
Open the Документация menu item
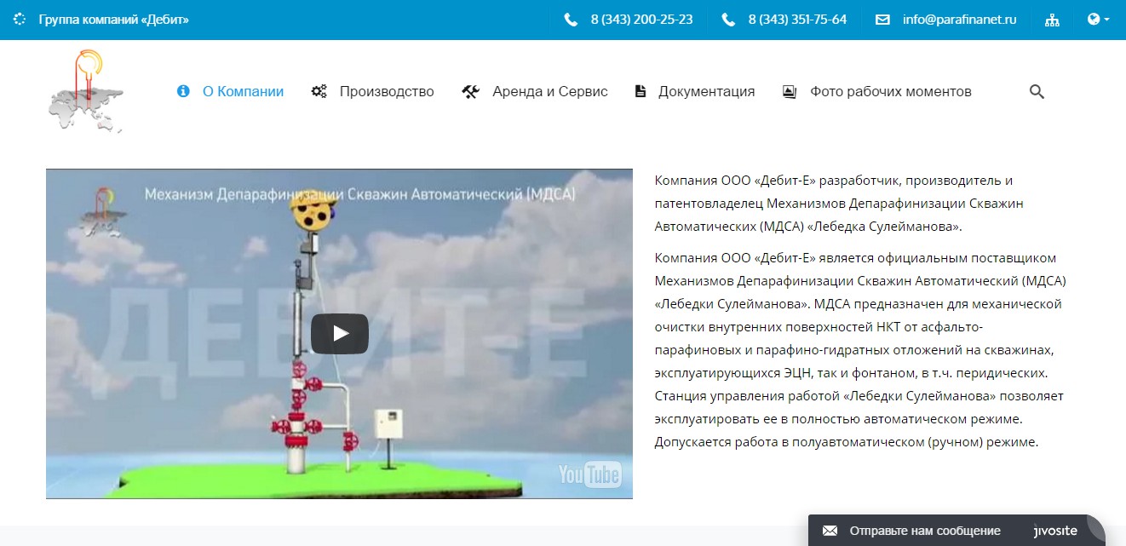[706, 91]
